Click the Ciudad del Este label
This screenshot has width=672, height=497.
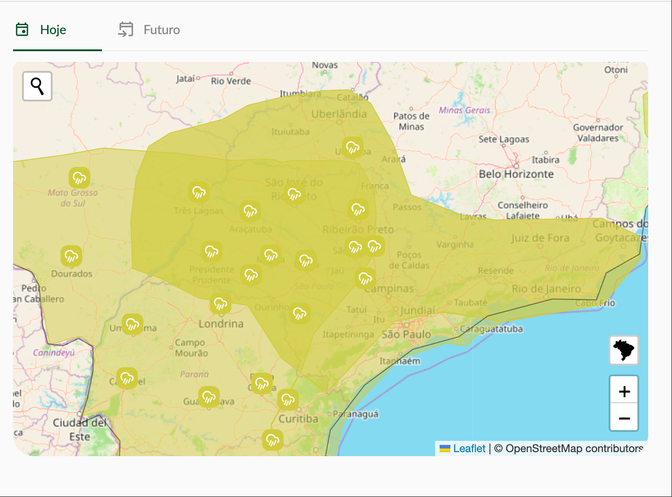tap(80, 430)
